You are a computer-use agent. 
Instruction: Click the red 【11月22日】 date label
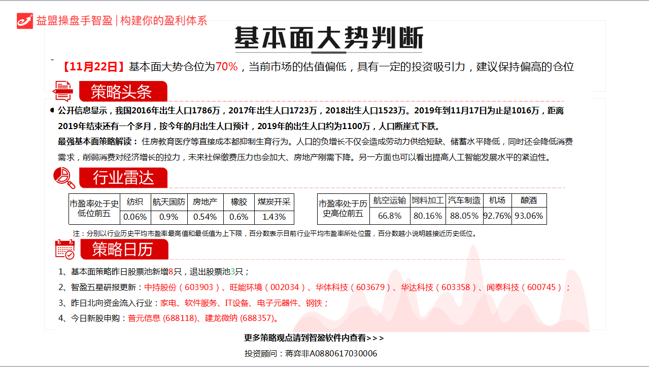coord(93,67)
